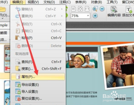Click the three women photo in the document

tap(82, 61)
